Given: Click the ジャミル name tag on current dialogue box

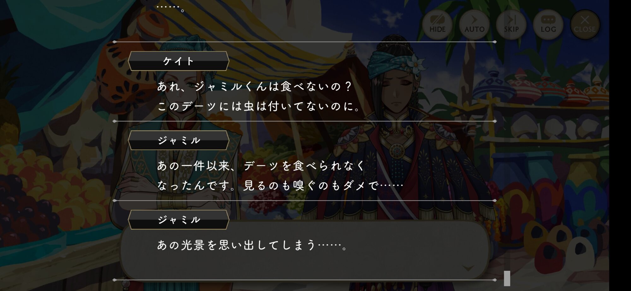Looking at the screenshot, I should 179,220.
